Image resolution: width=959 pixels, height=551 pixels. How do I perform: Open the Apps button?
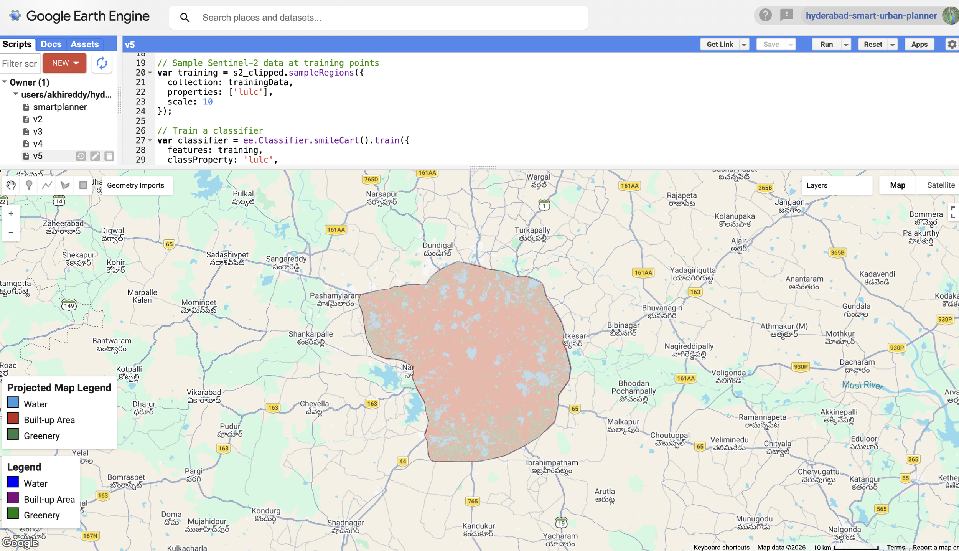919,45
